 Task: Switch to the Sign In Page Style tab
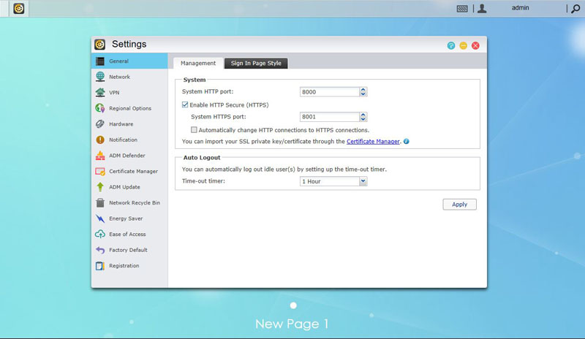pyautogui.click(x=256, y=64)
